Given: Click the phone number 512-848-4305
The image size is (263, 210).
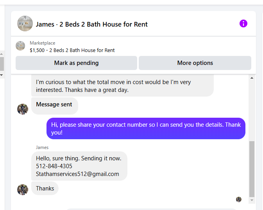Looking at the screenshot, I should (54, 166).
